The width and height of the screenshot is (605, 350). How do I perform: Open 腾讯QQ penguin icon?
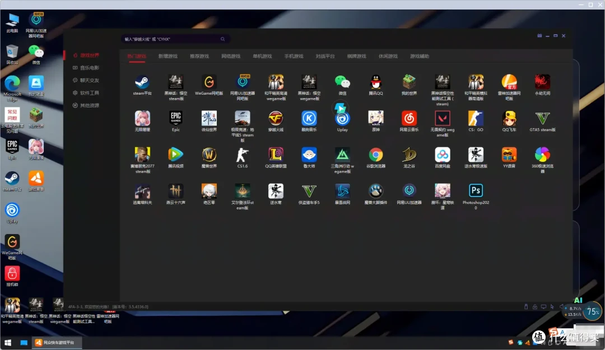[376, 82]
